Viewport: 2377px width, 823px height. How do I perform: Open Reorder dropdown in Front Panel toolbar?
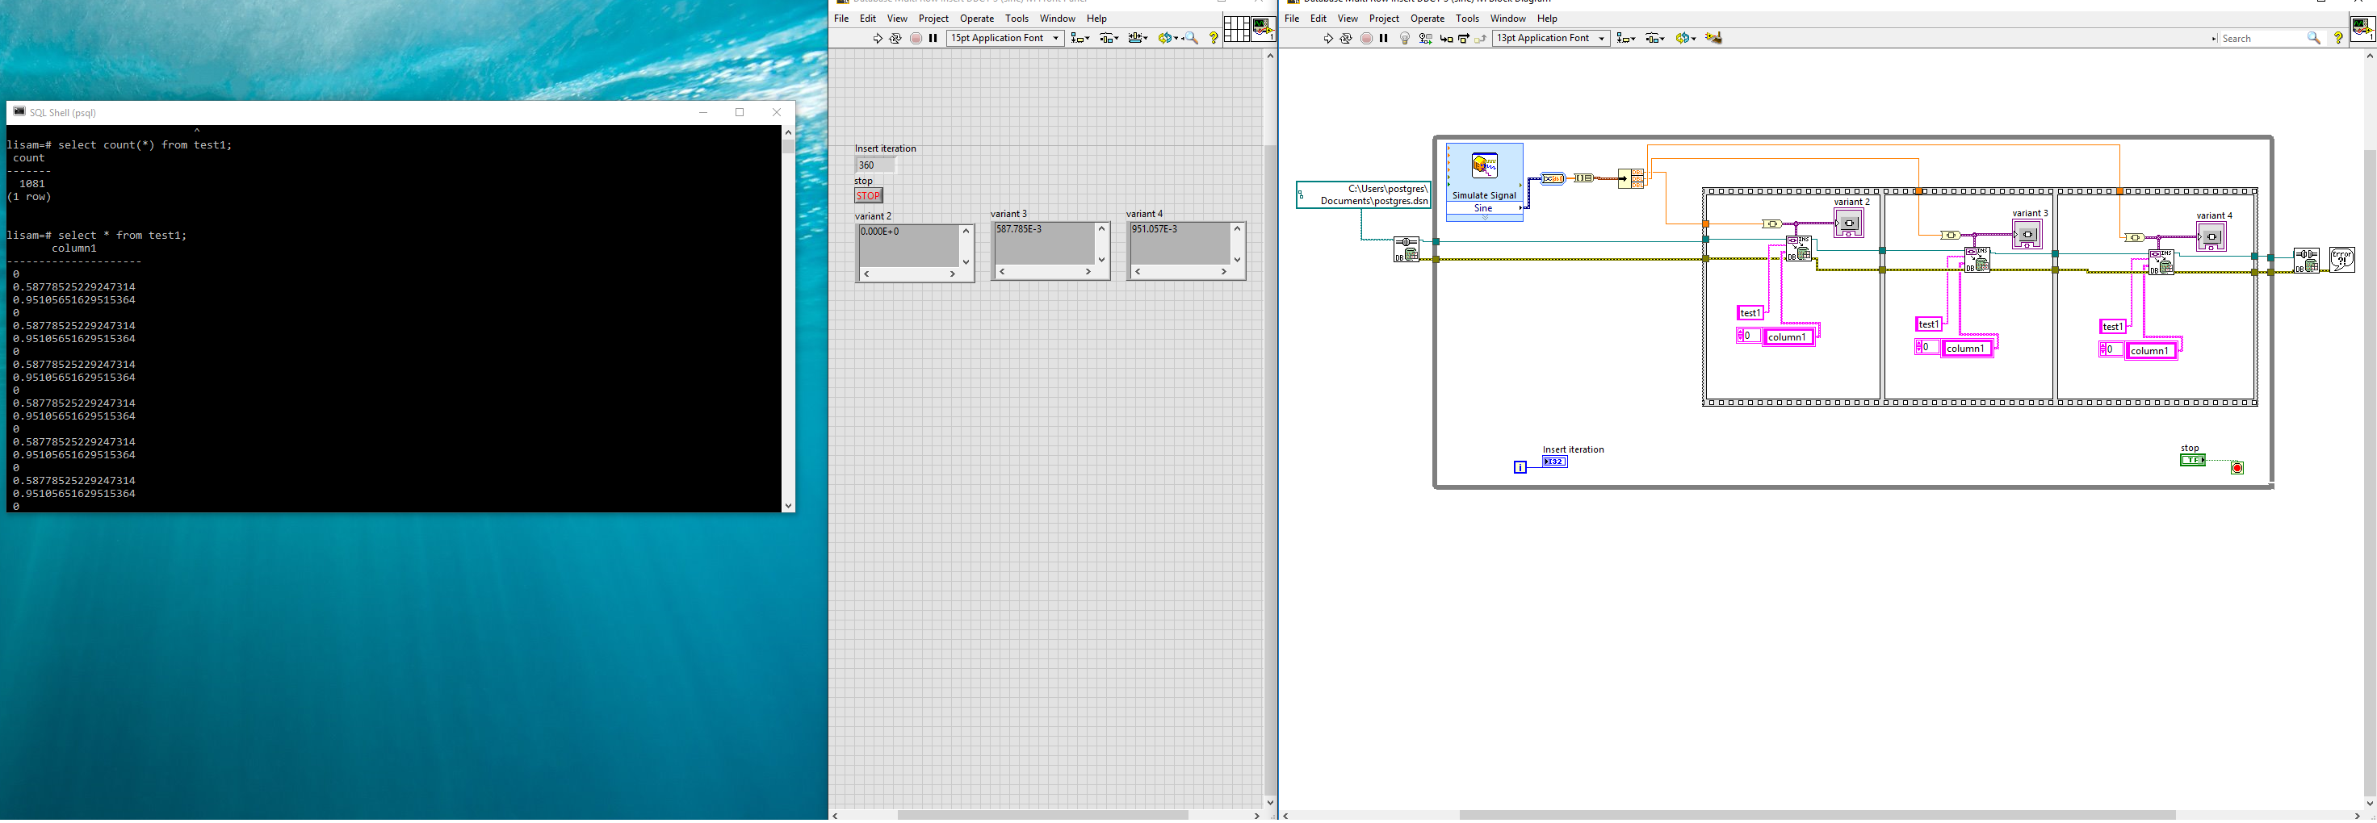(1168, 38)
